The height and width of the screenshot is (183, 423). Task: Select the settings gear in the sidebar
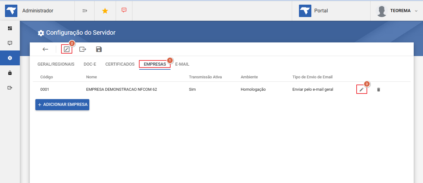[10, 58]
